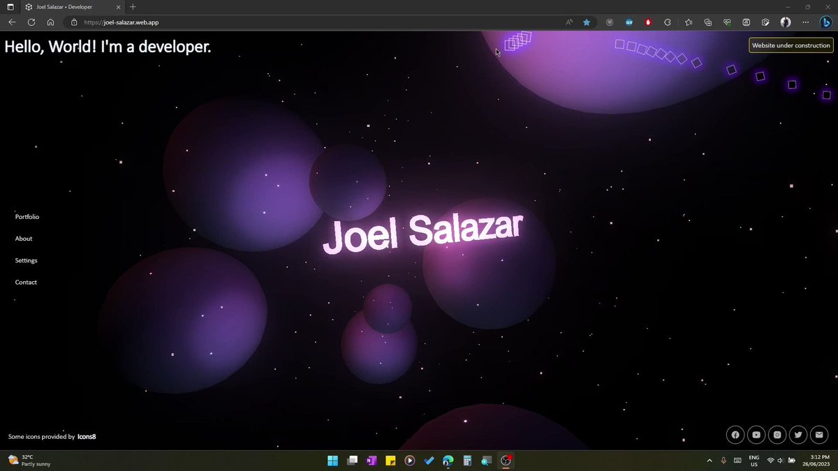Viewport: 838px width, 471px height.
Task: Click the email envelope icon
Action: click(x=819, y=435)
